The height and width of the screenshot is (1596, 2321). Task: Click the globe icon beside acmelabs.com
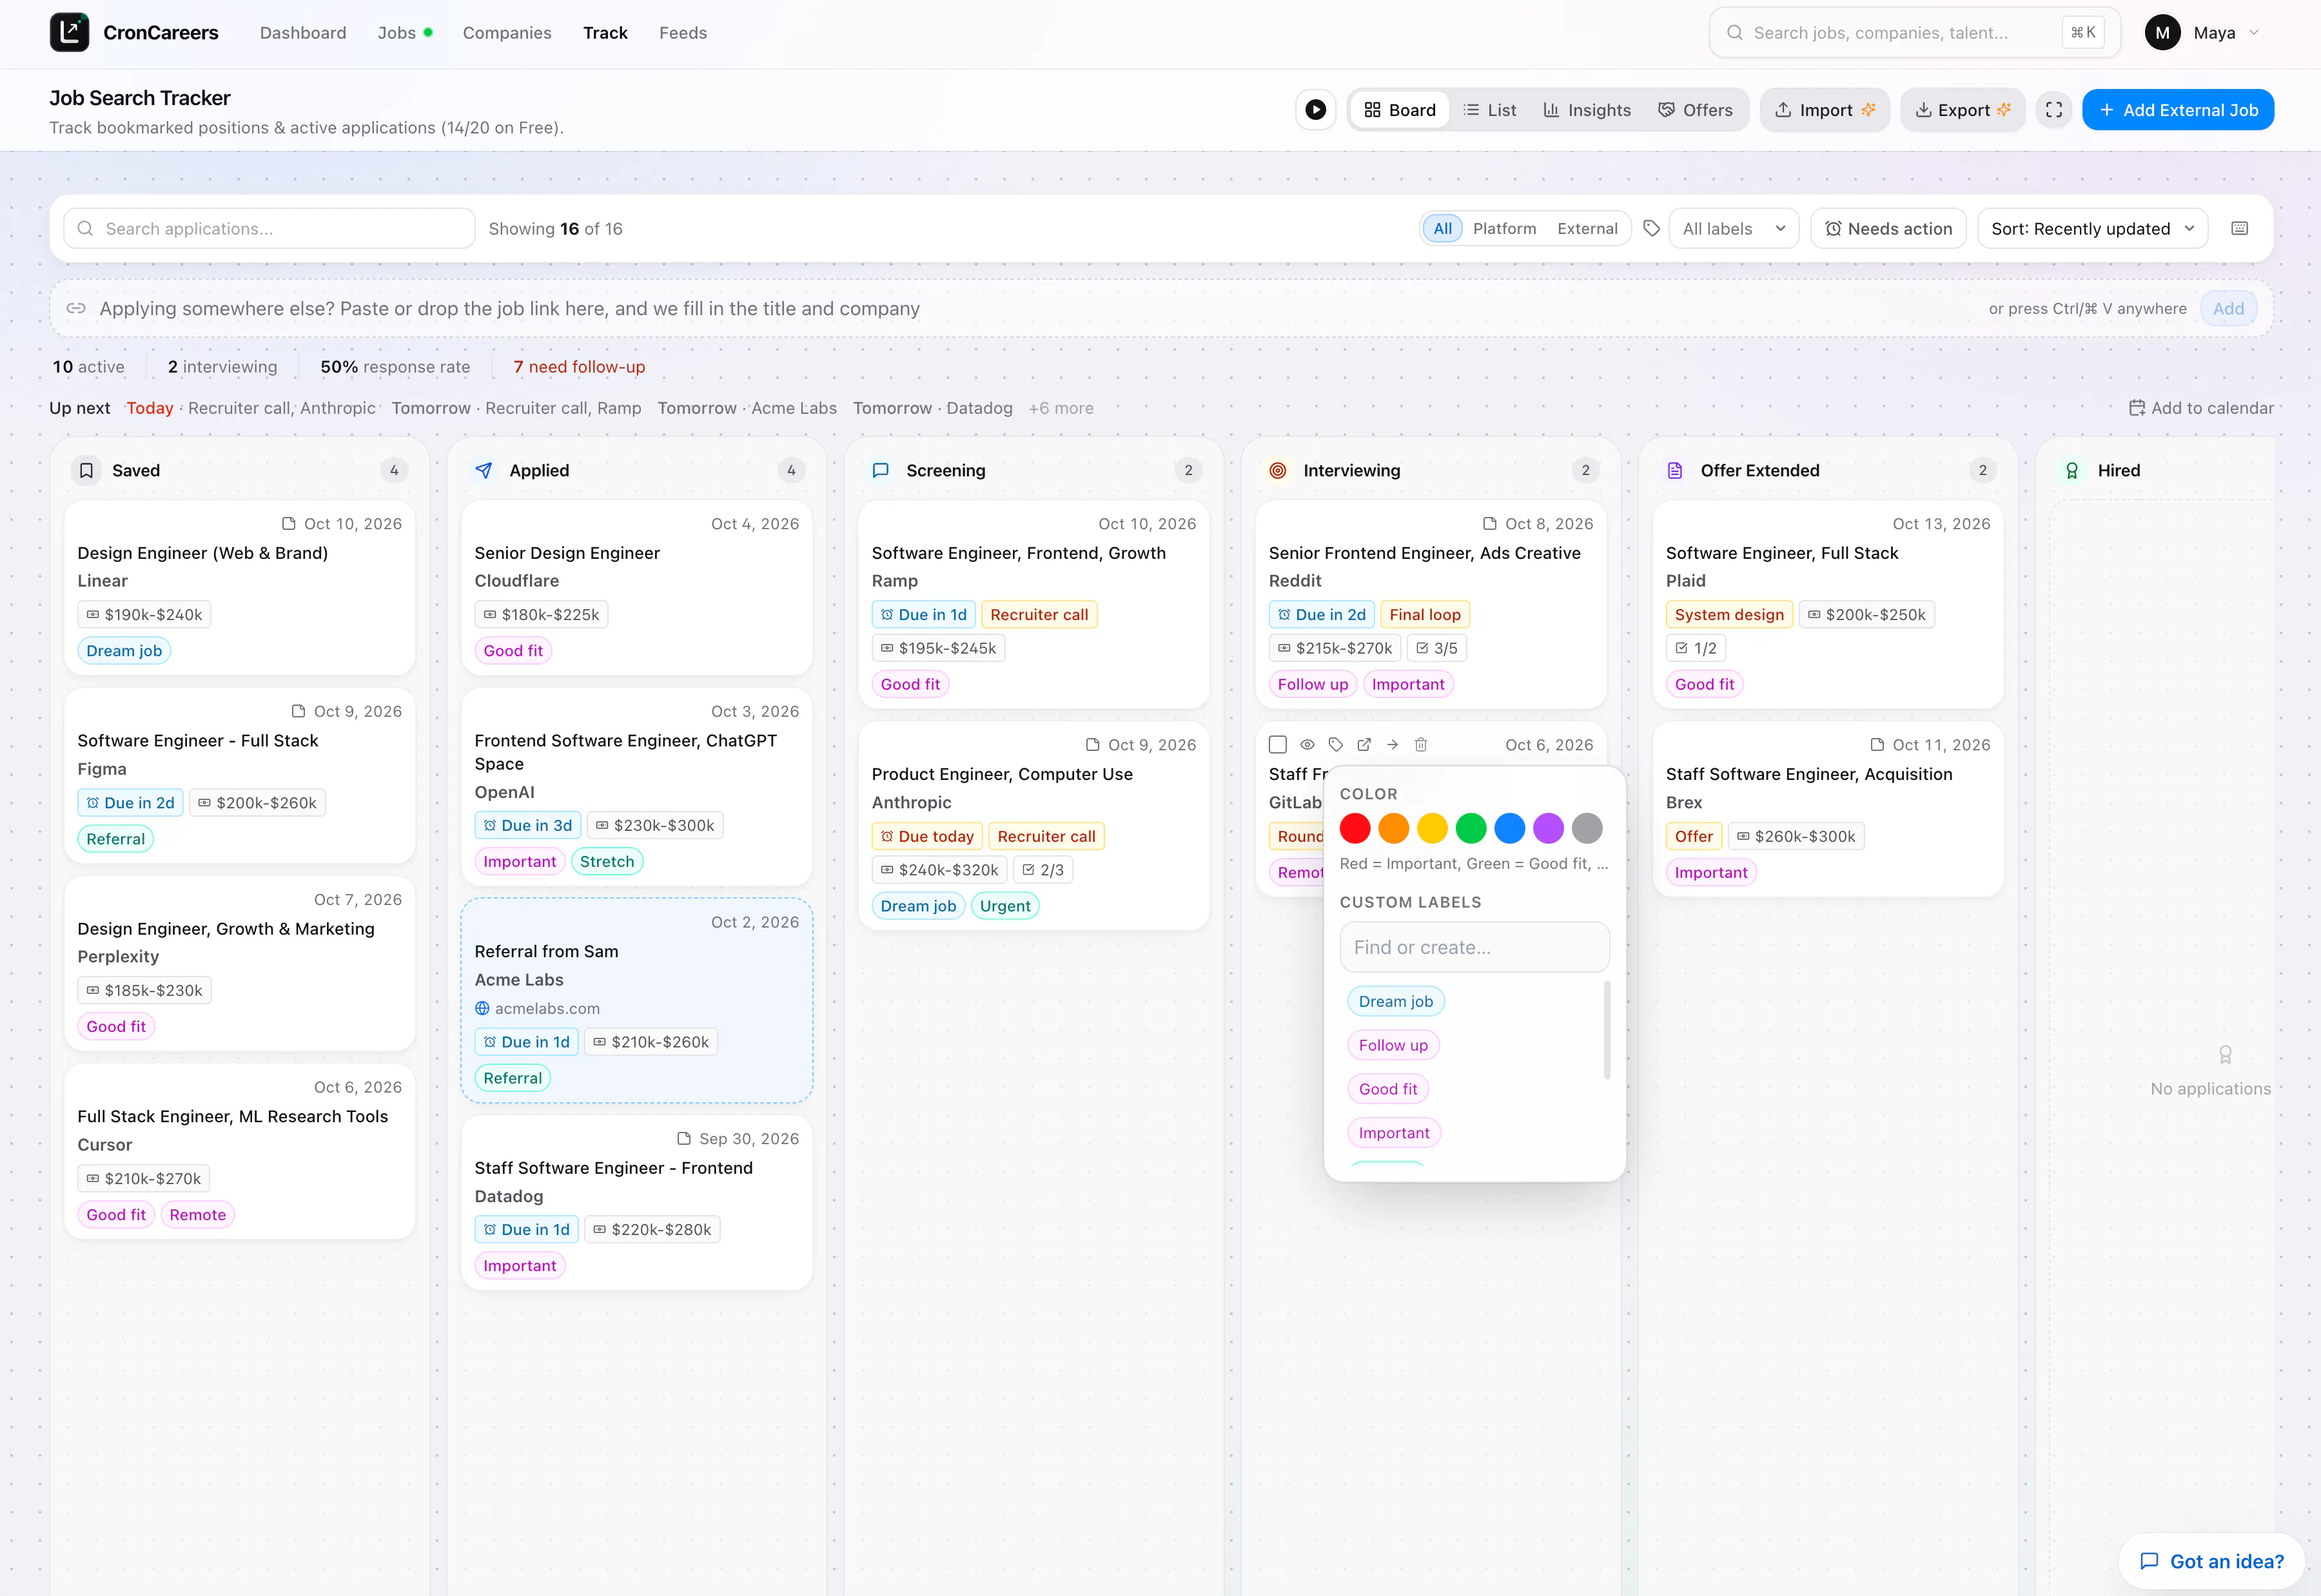coord(482,1009)
